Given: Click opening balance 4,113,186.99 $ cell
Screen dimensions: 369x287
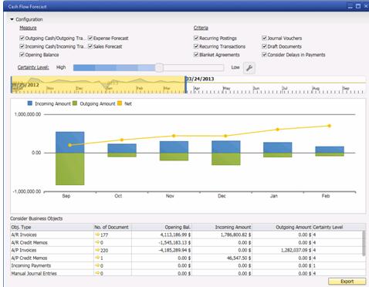Looking at the screenshot, I should point(161,235).
